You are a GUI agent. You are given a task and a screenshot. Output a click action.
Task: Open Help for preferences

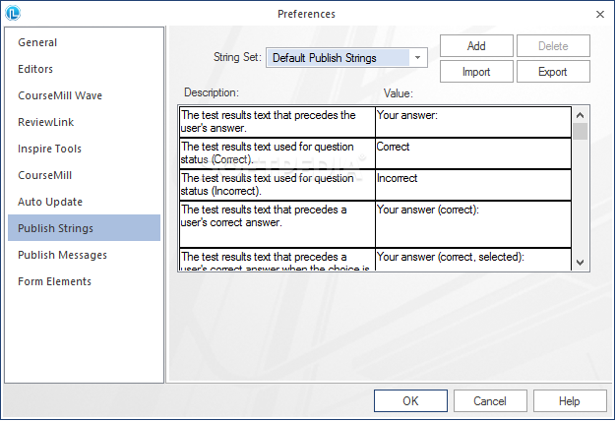tap(570, 401)
